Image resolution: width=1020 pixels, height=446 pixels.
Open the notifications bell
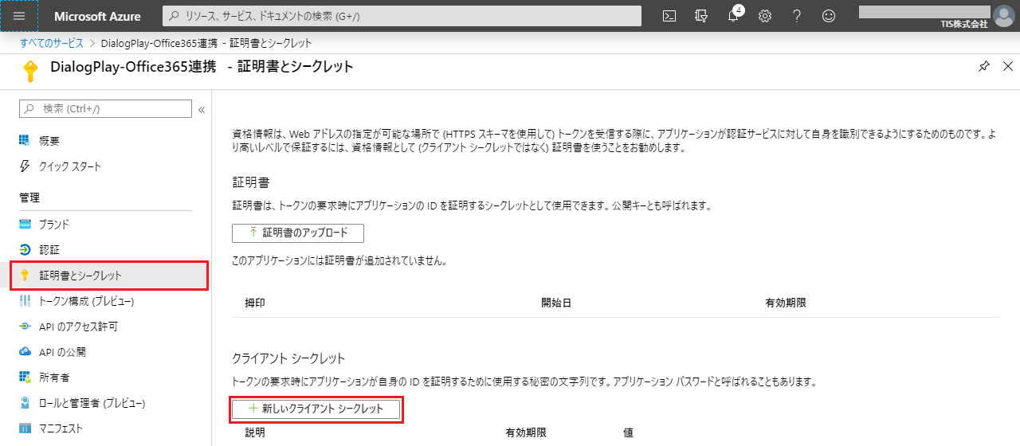(733, 16)
